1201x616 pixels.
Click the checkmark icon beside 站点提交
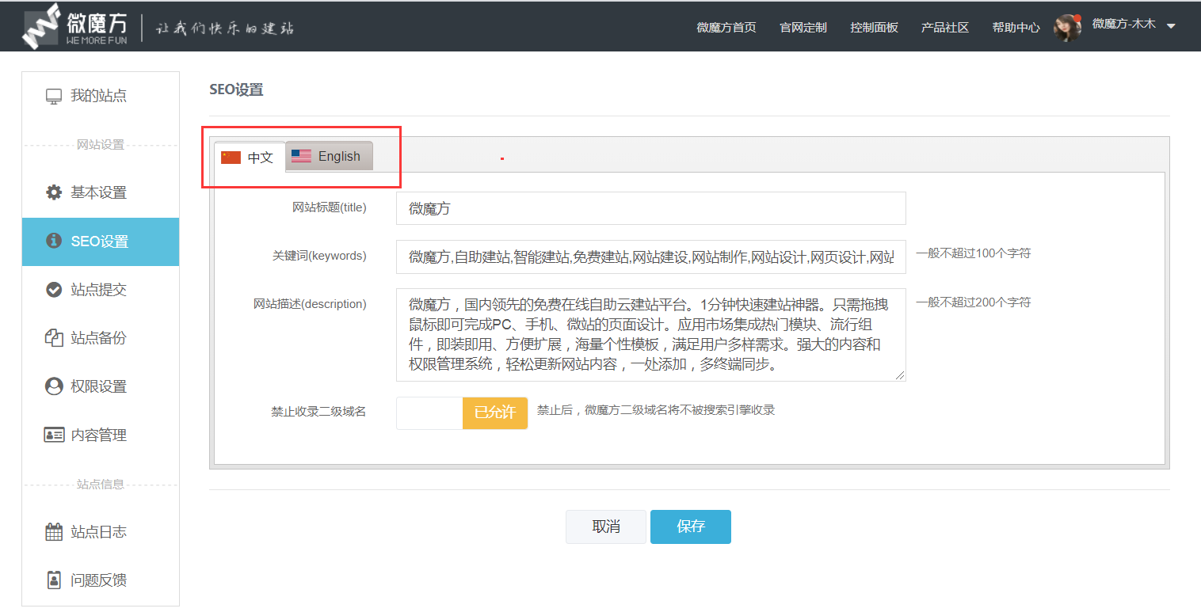click(x=54, y=290)
